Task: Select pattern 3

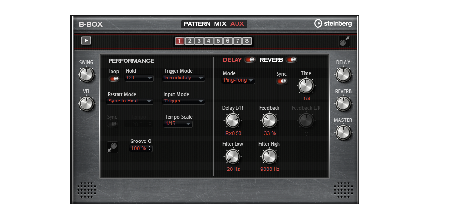Action: [198, 41]
